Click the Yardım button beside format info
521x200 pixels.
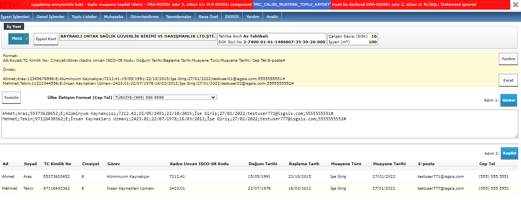coord(508,59)
